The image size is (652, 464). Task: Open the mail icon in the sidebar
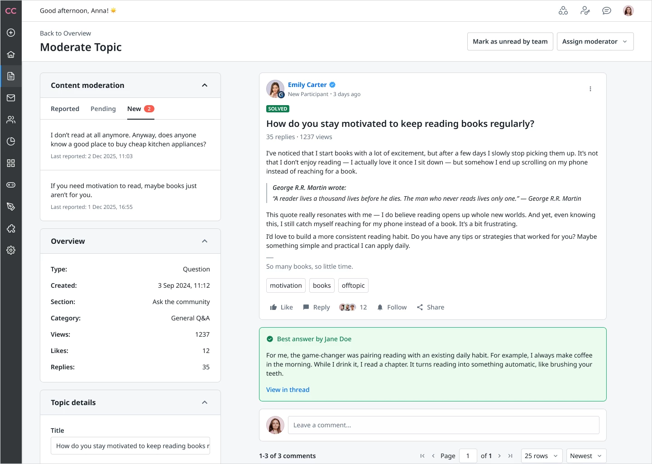pyautogui.click(x=11, y=98)
